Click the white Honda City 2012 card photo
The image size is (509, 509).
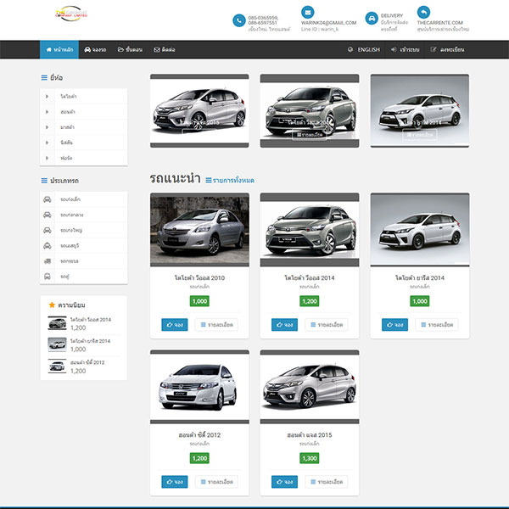[x=199, y=387]
